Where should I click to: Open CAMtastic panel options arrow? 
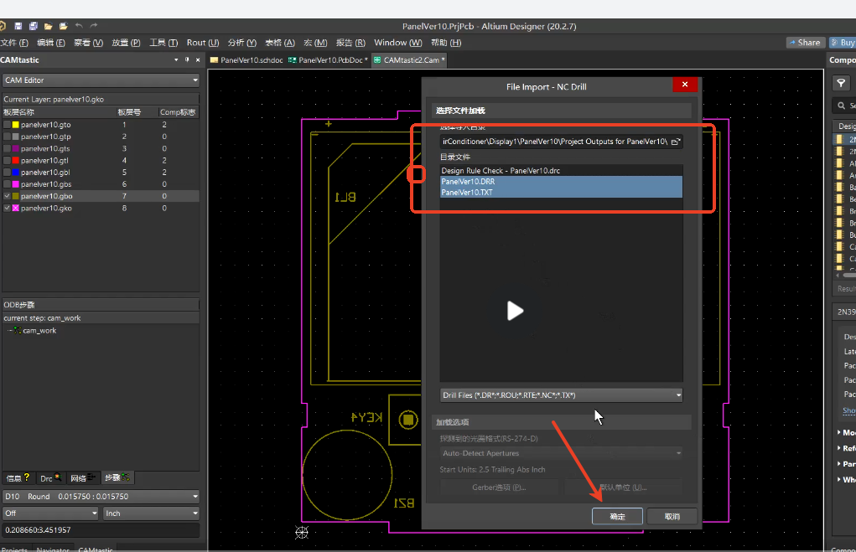click(x=176, y=59)
